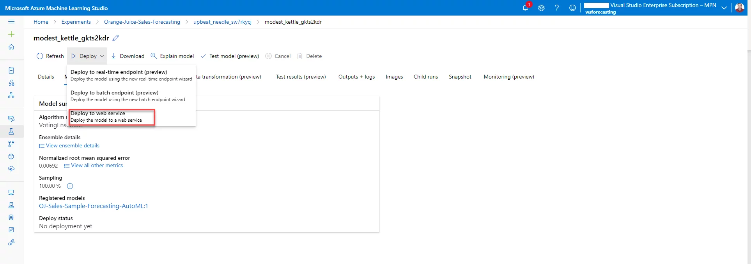Click the Delete toolbar button

[310, 56]
